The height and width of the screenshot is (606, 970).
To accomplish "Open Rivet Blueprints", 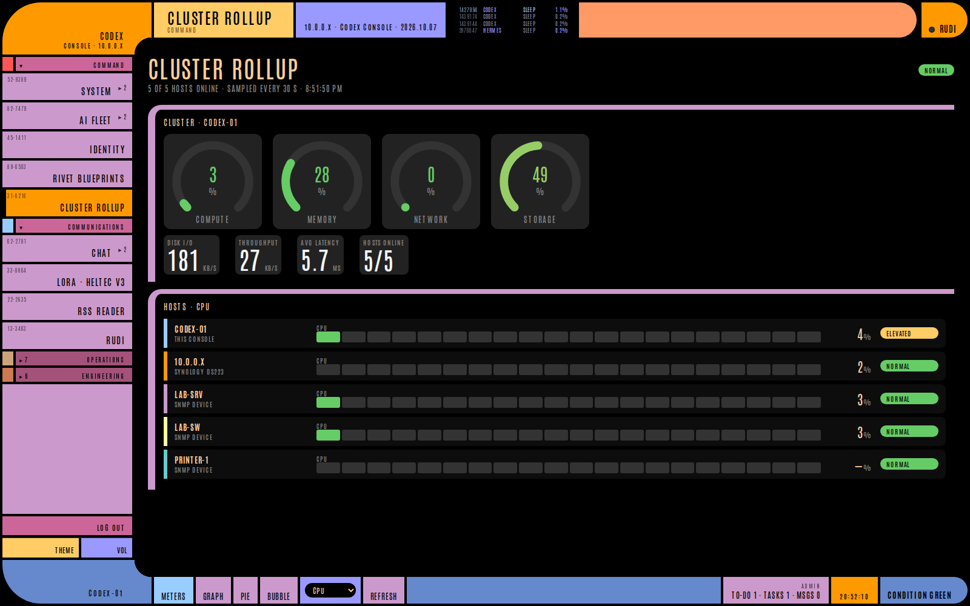I will coord(67,174).
